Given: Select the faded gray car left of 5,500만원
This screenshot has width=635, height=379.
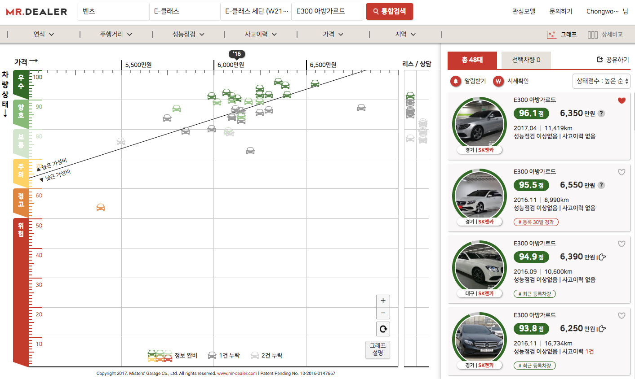Looking at the screenshot, I should tap(120, 141).
